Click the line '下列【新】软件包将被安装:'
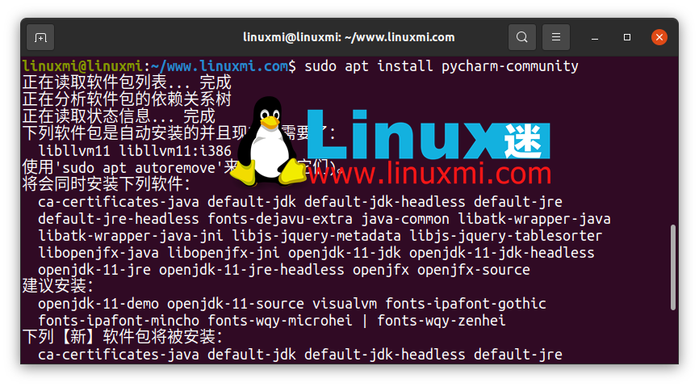Screen dimensions: 699x387 click(x=123, y=337)
